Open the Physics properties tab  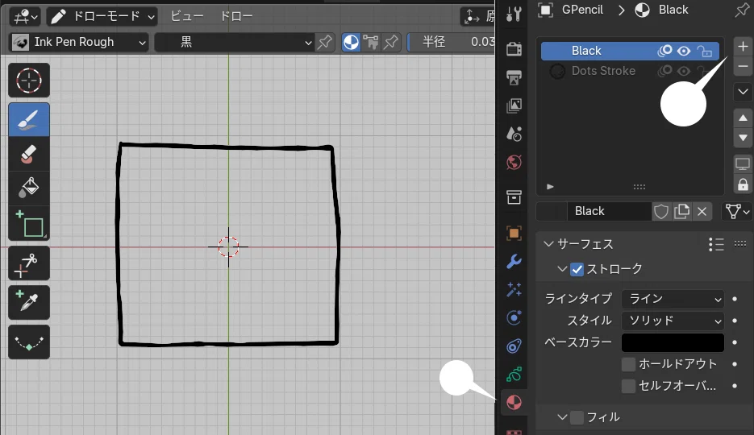point(514,318)
